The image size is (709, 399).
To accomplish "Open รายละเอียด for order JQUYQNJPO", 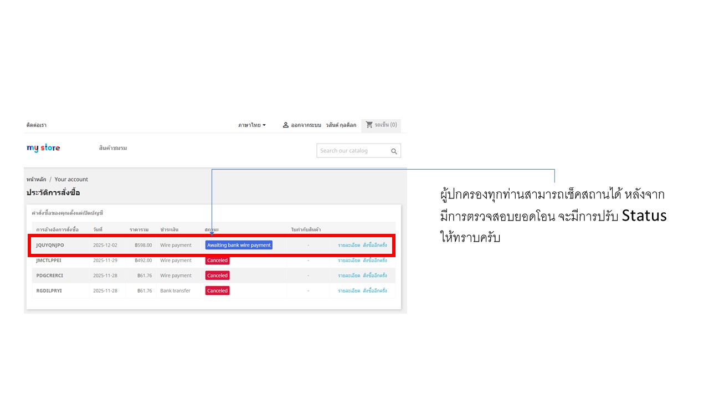I will tap(349, 245).
